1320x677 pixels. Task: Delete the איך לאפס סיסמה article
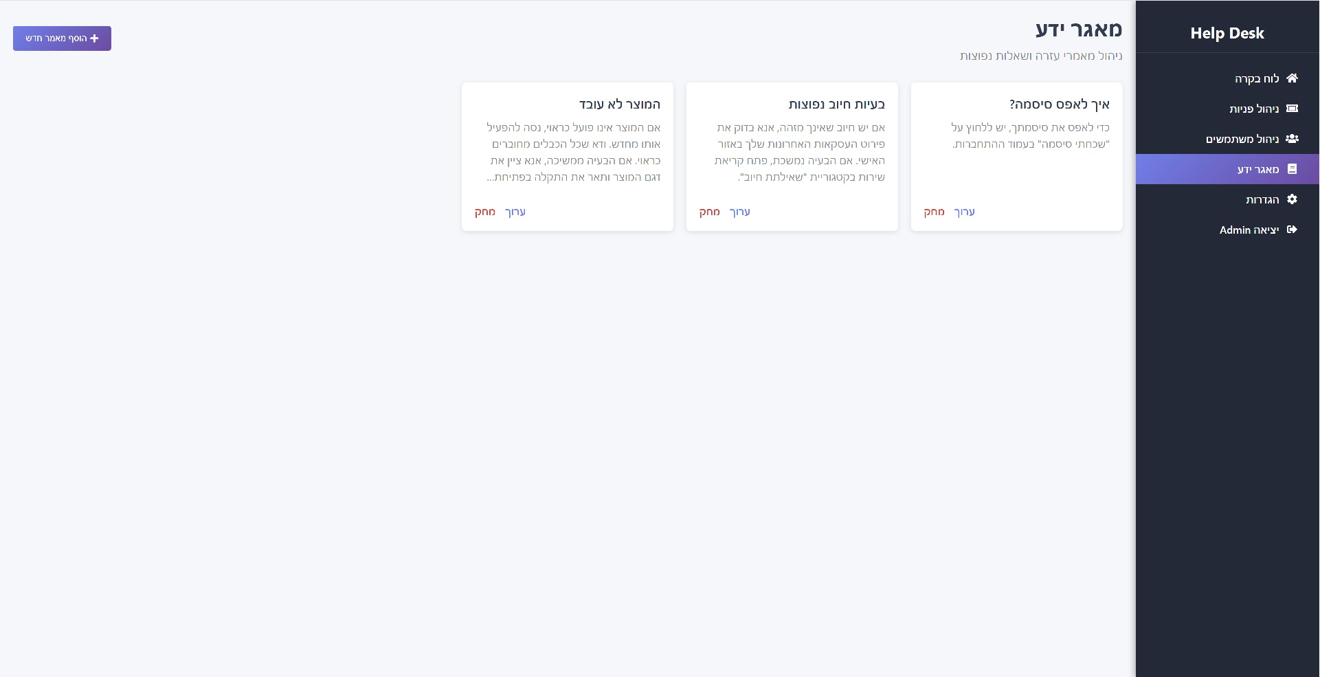934,212
